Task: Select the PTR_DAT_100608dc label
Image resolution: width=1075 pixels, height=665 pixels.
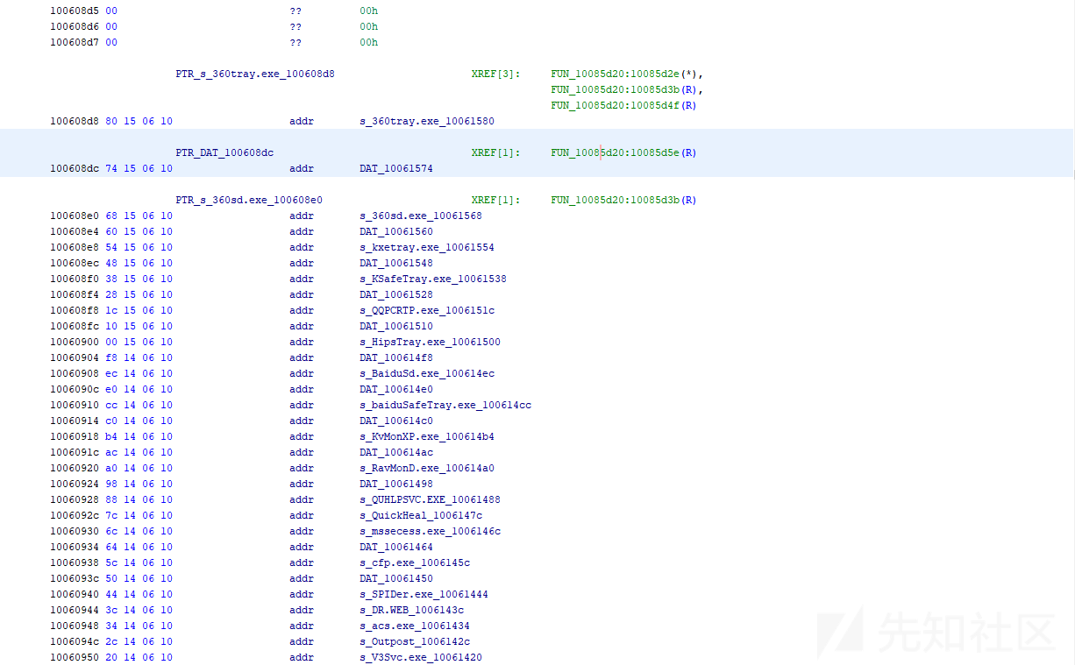Action: [224, 152]
